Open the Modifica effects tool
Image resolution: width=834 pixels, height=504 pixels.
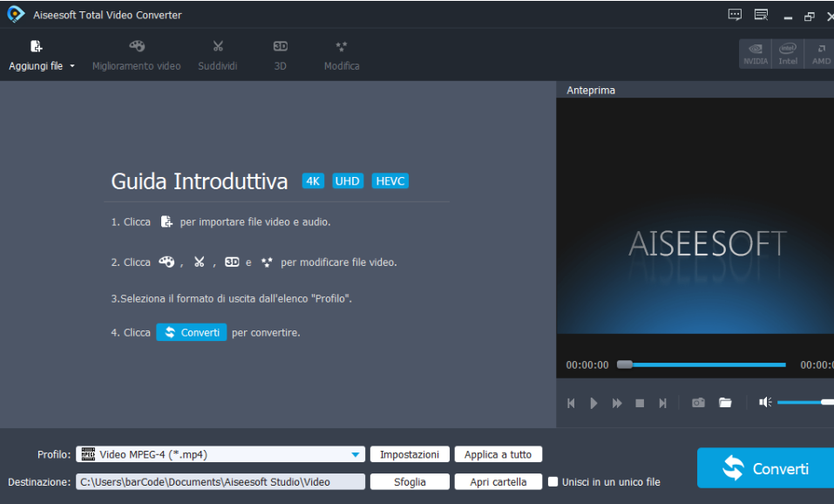(x=342, y=55)
